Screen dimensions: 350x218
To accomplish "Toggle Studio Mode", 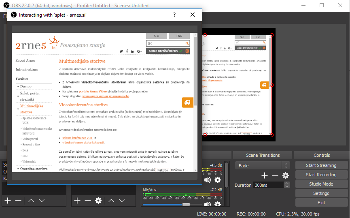I will 321,184.
